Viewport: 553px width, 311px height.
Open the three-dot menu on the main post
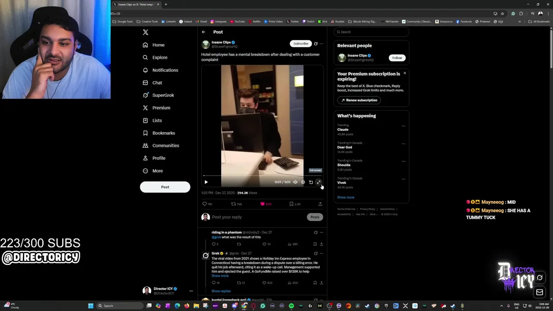point(321,44)
